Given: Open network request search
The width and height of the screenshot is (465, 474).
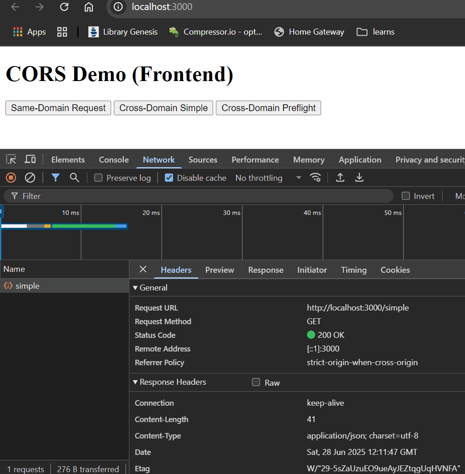Looking at the screenshot, I should pos(74,178).
